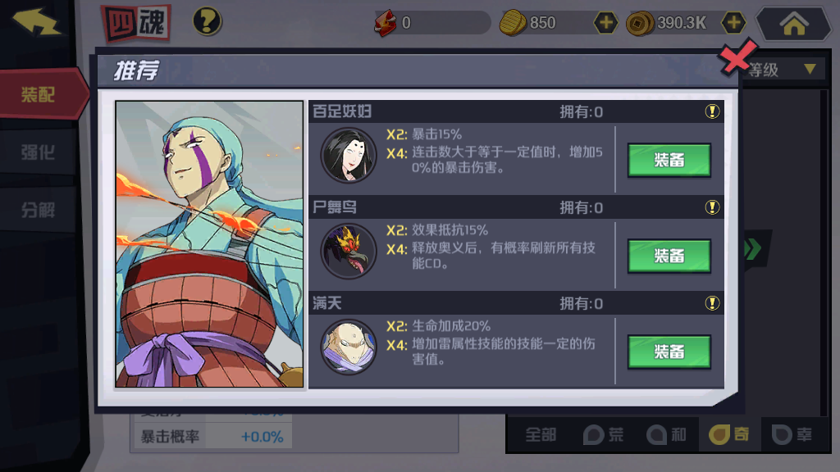Open the question mark help icon
840x472 pixels.
207,22
